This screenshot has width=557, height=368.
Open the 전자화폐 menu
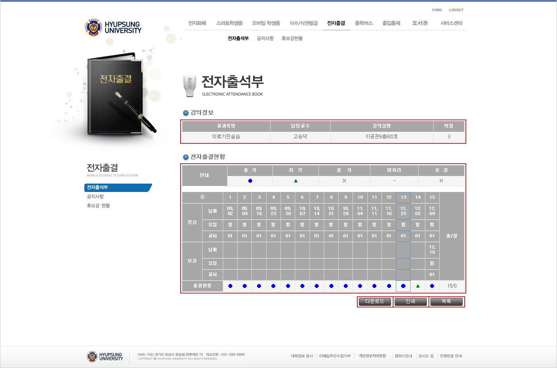click(x=197, y=23)
